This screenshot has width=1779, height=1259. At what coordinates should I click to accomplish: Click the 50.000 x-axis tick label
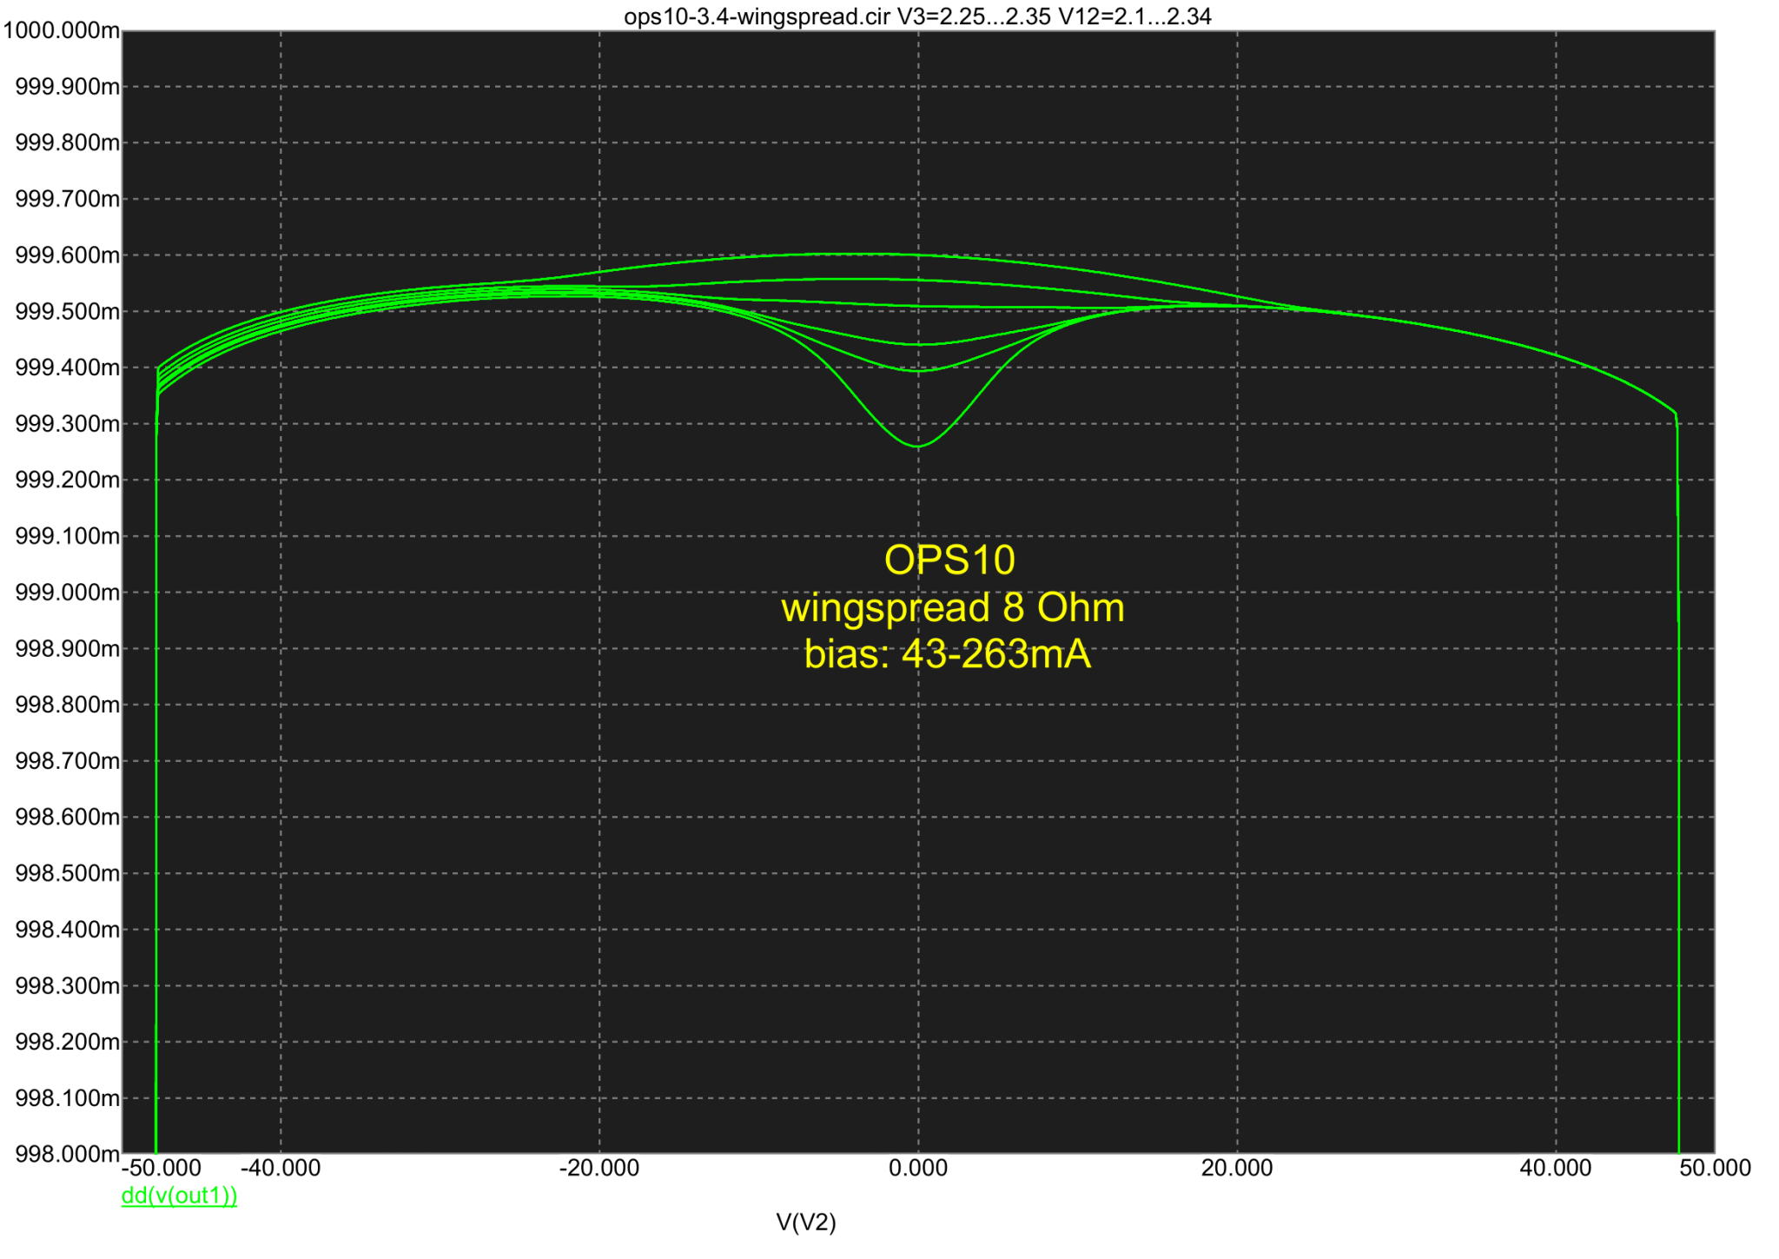[x=1715, y=1168]
